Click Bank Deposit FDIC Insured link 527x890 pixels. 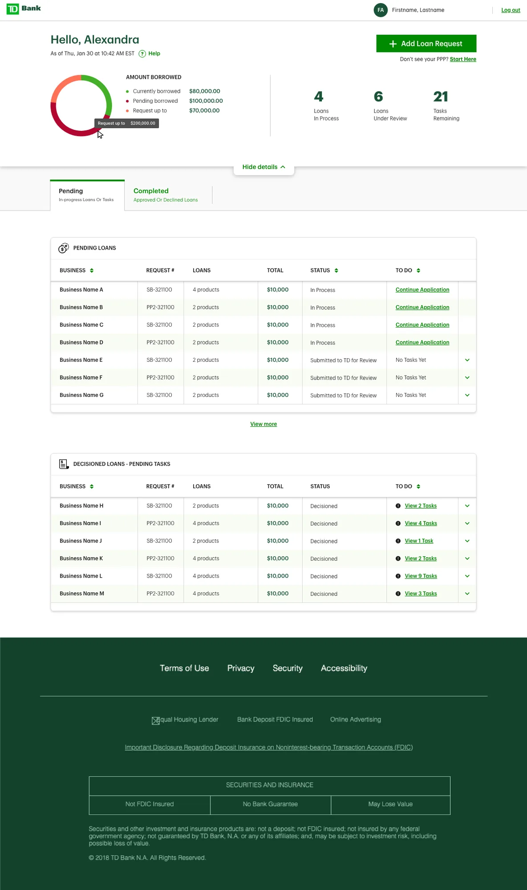coord(275,720)
